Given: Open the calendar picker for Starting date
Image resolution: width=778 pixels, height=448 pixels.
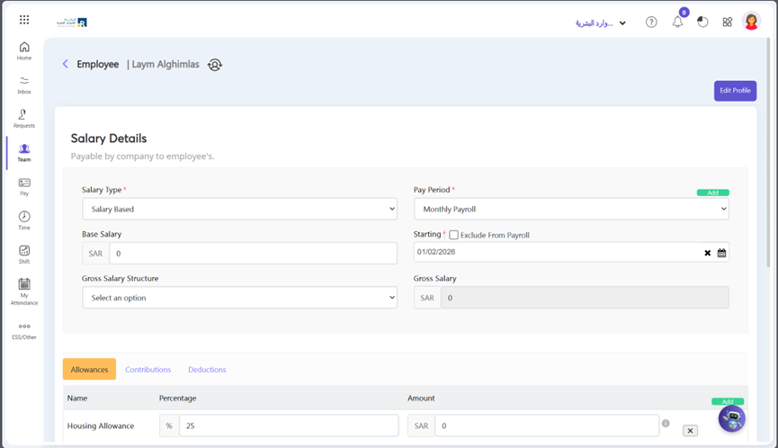Looking at the screenshot, I should [721, 254].
